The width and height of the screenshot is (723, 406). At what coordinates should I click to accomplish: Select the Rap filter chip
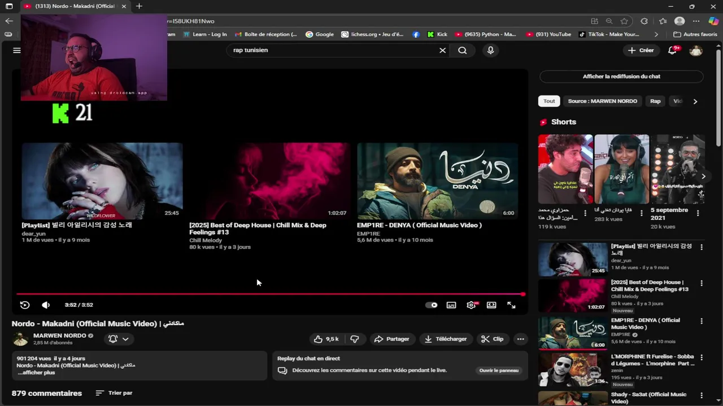coord(655,101)
